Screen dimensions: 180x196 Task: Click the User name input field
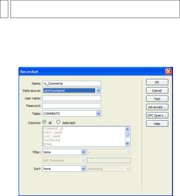click(x=72, y=98)
